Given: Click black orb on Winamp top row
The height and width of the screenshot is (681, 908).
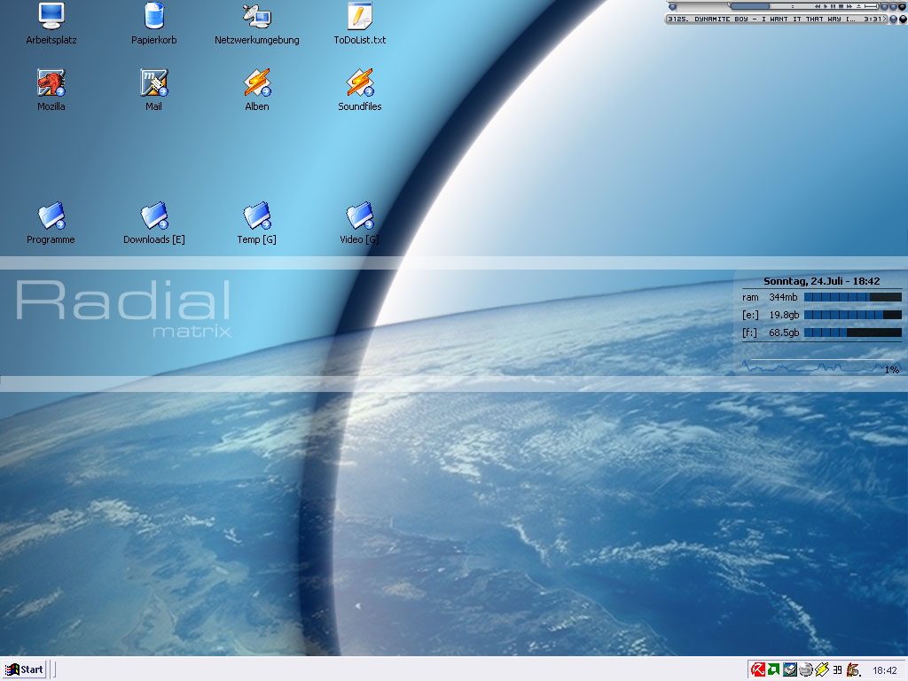Looking at the screenshot, I should (x=902, y=6).
